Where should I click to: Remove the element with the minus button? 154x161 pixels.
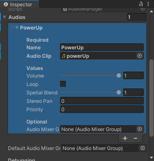coord(136,138)
